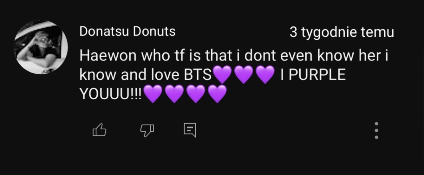The width and height of the screenshot is (424, 175).
Task: Like the comment with the thumbs-up icon
Action: (99, 130)
